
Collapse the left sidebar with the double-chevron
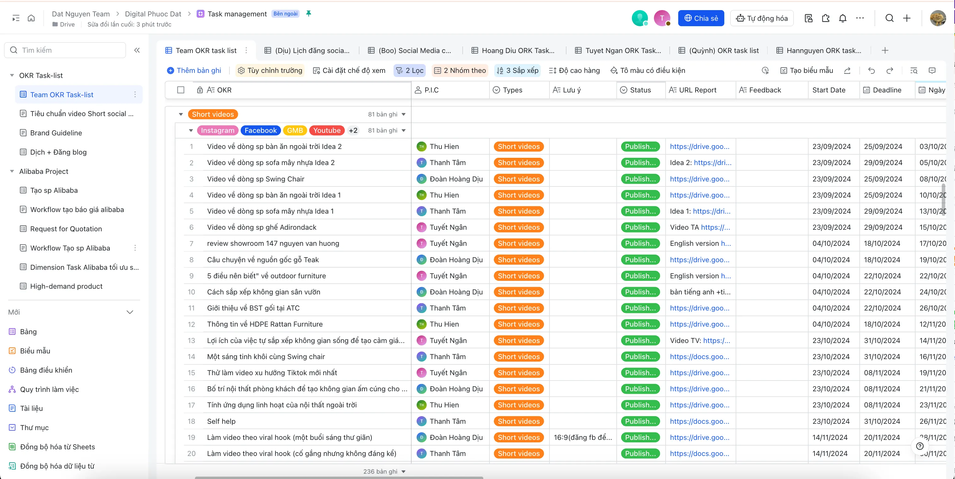coord(137,50)
